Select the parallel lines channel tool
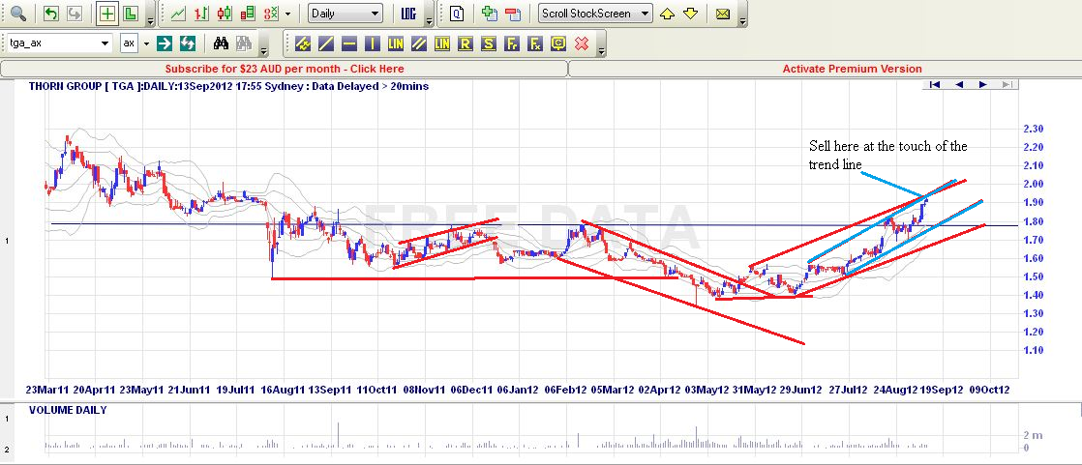The height and width of the screenshot is (465, 1082). 419,44
